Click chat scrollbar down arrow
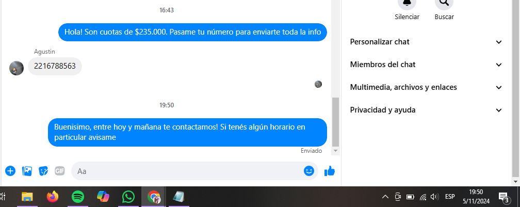The width and height of the screenshot is (520, 207). [x=336, y=151]
